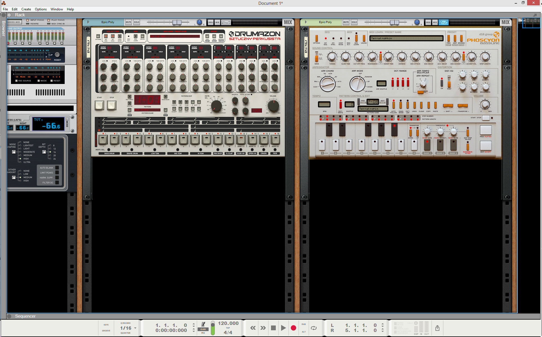Click the Phoscyon Next Accent button
Viewport: 542px width, 337px height.
click(485, 145)
